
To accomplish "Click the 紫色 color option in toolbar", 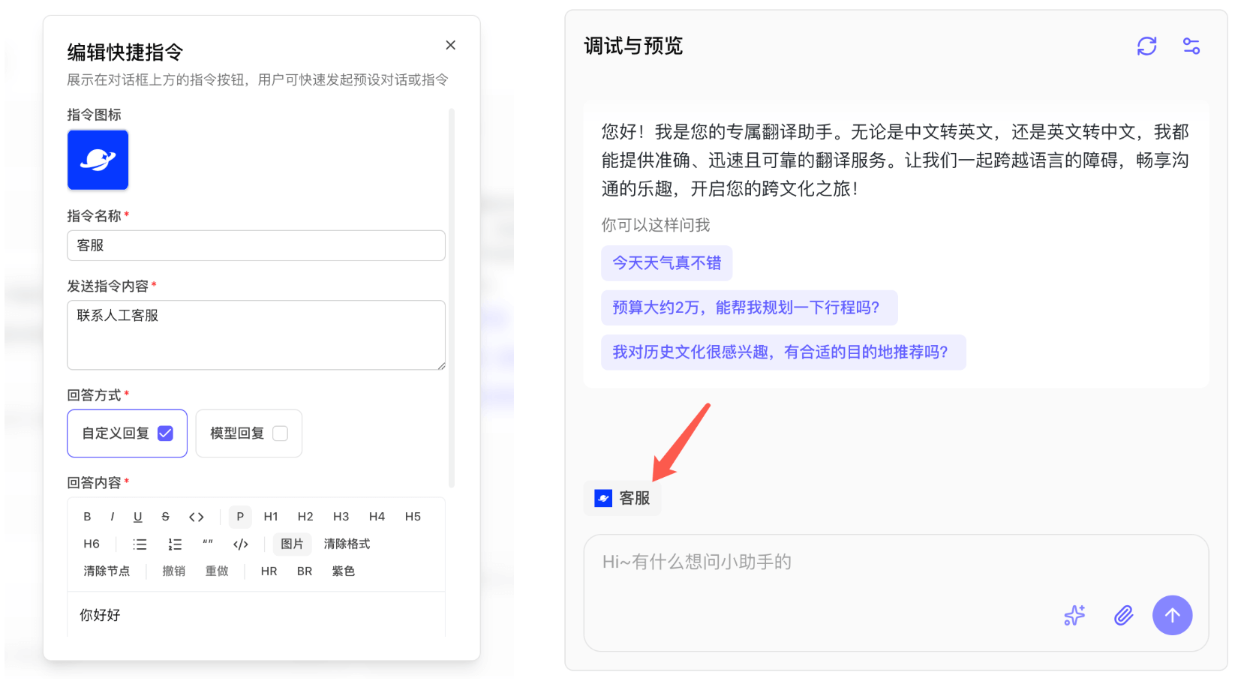I will [343, 571].
